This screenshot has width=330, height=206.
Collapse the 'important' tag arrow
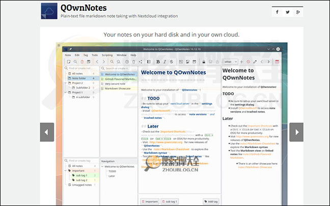[66, 171]
